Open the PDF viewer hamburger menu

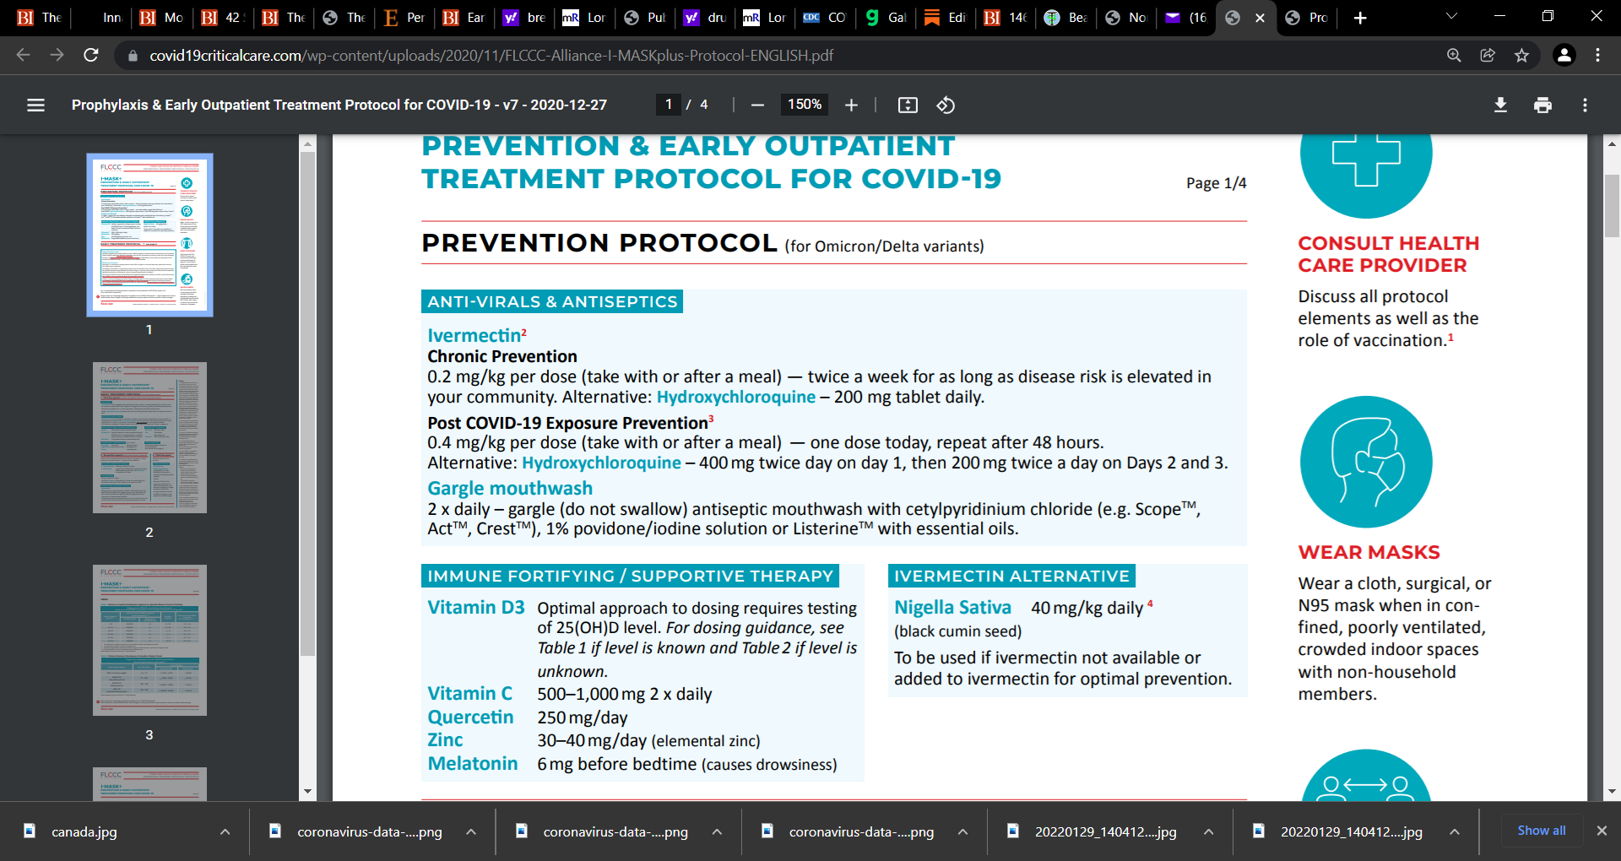pos(35,105)
